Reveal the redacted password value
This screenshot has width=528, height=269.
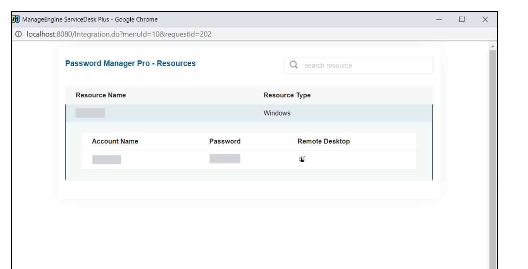pos(225,159)
